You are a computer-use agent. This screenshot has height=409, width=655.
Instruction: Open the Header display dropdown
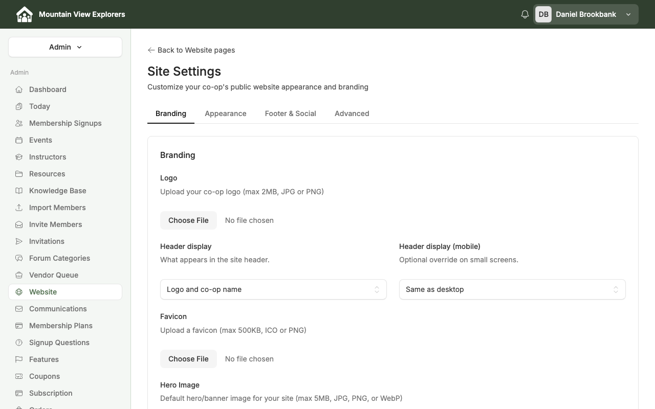point(273,289)
